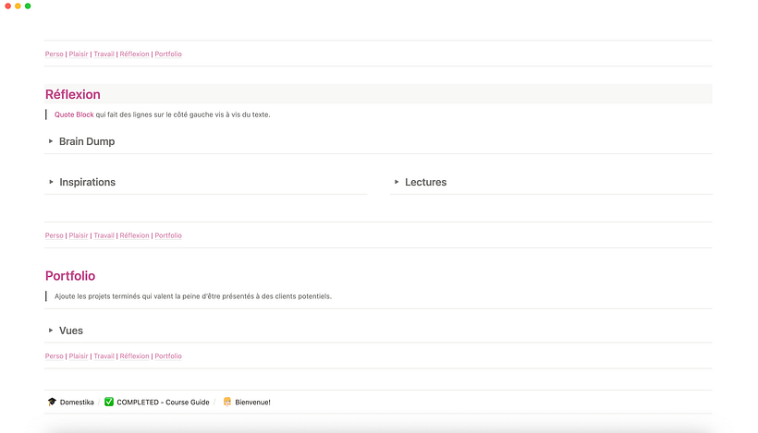Click the green full-screen window button
The width and height of the screenshot is (758, 433).
click(x=28, y=6)
